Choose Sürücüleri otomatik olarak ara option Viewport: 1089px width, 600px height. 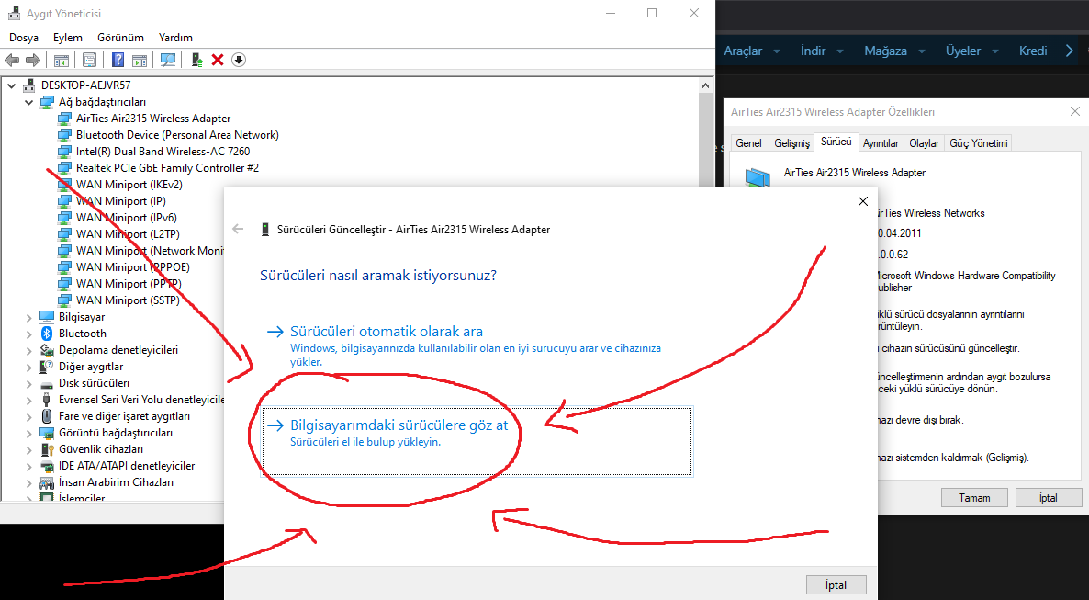tap(475, 346)
